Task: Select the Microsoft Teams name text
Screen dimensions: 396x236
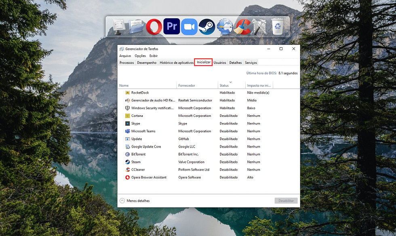Action: coord(143,131)
